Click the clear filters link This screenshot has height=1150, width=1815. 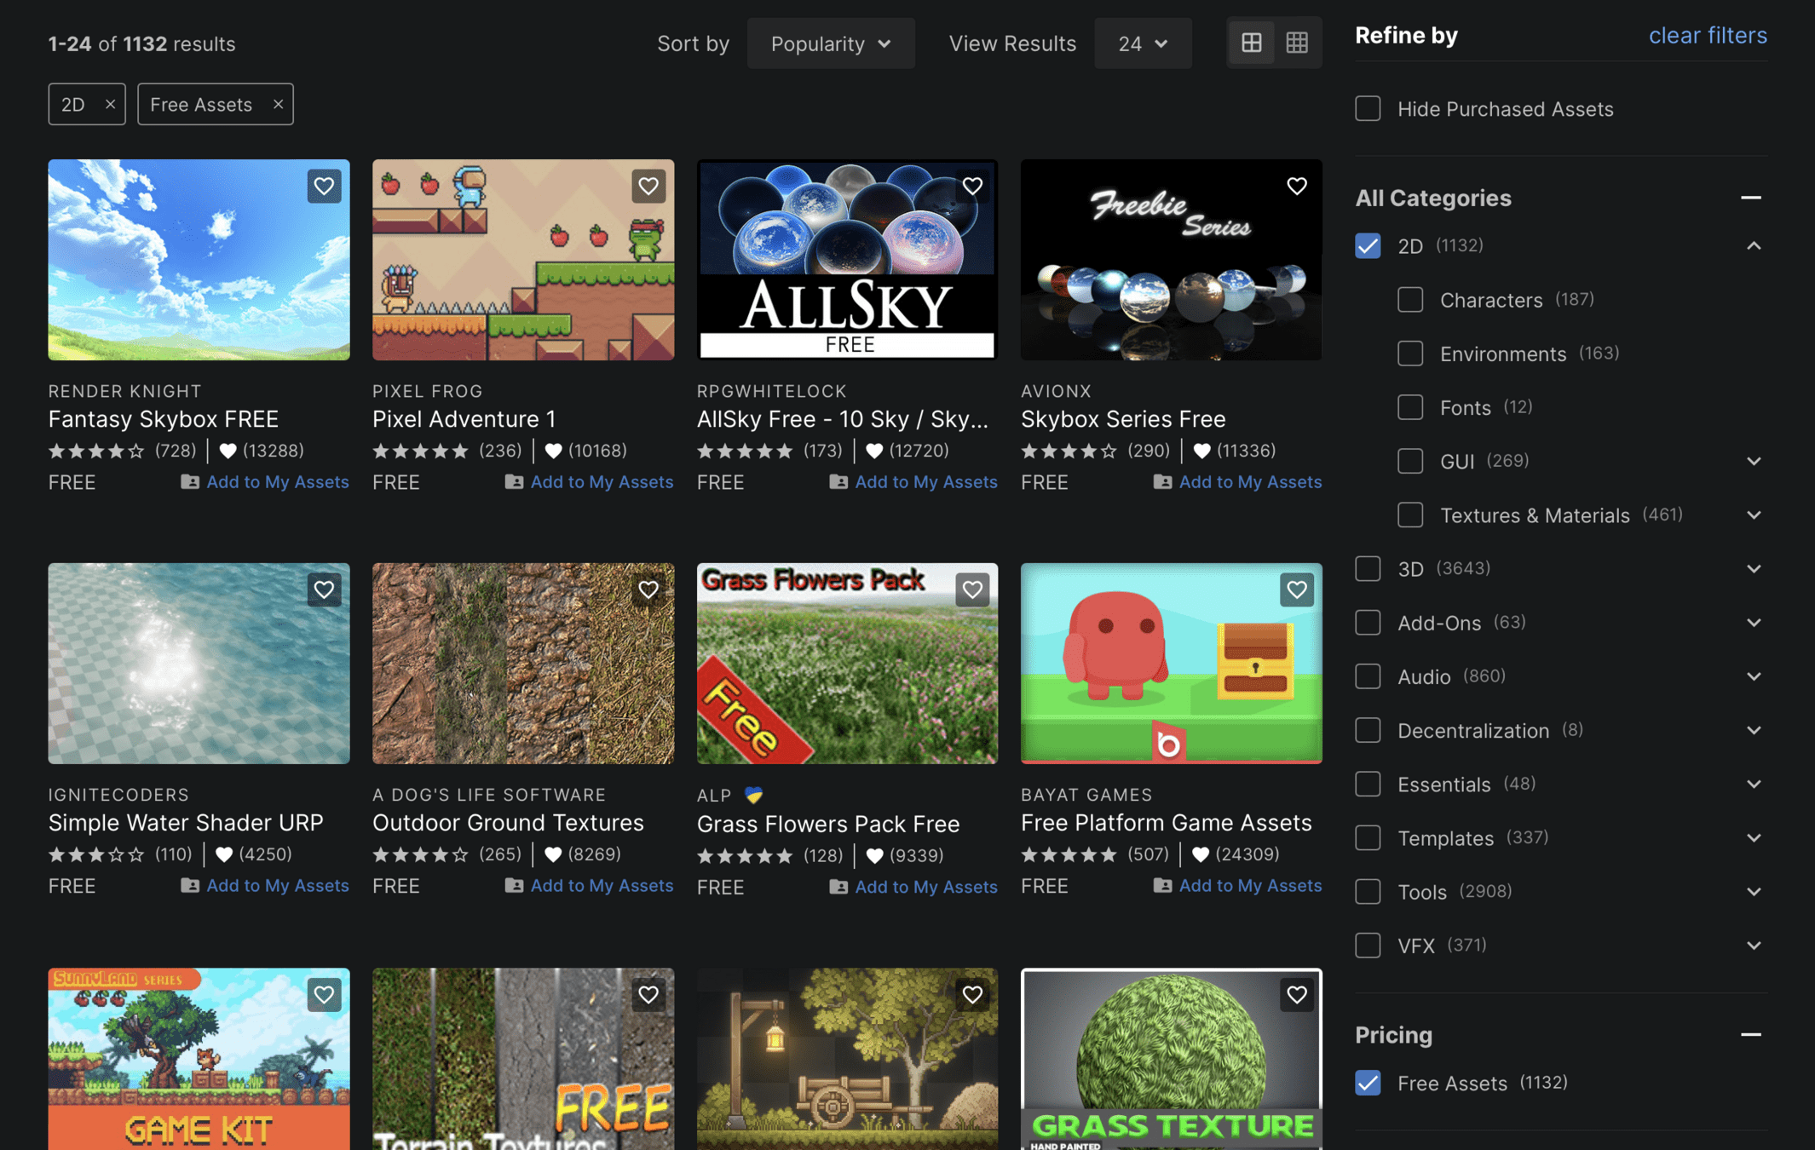click(x=1707, y=36)
